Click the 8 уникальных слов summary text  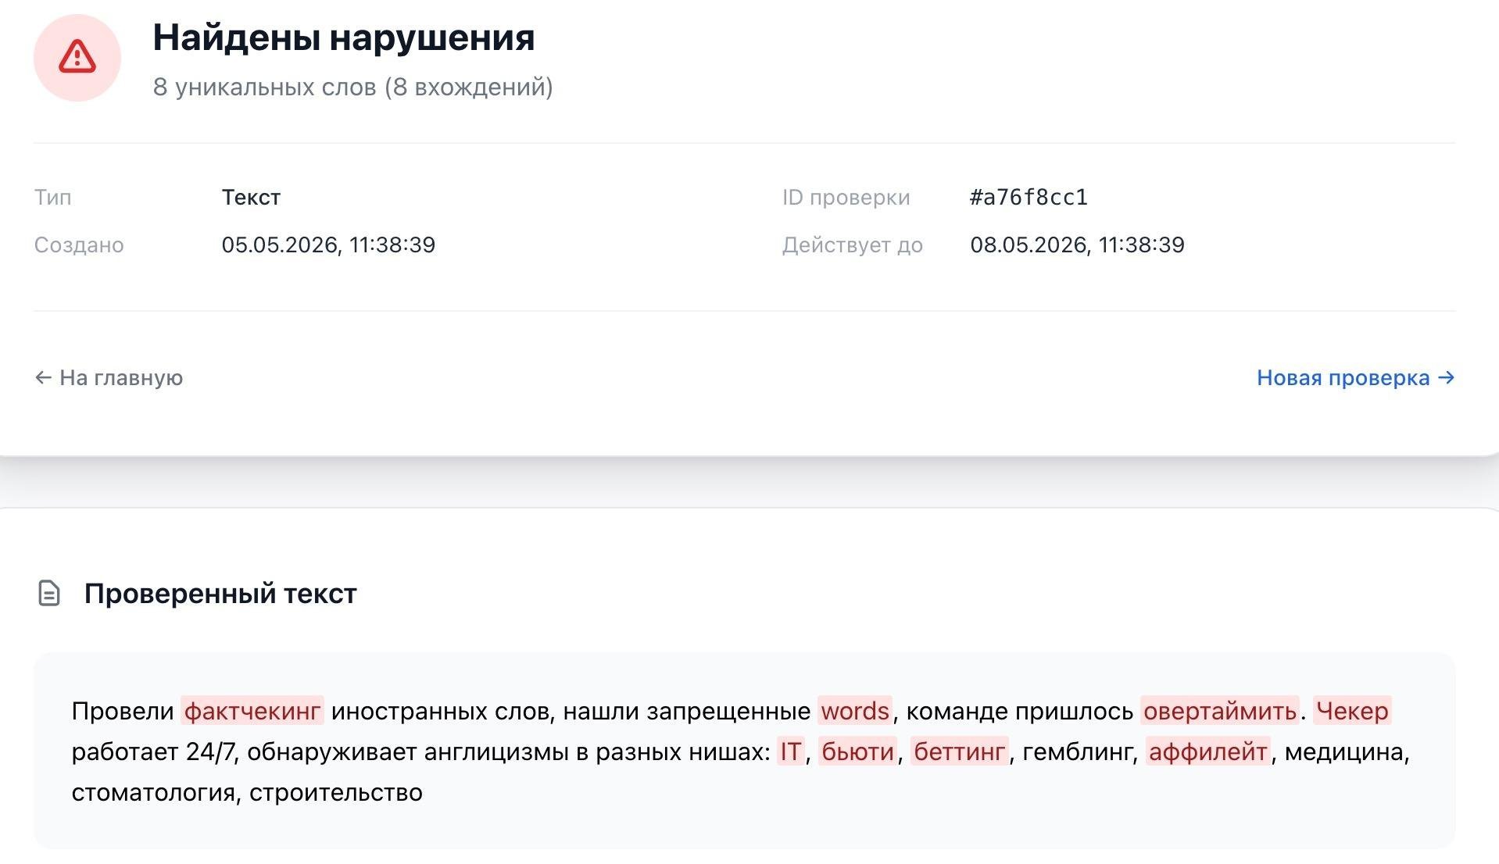[352, 87]
